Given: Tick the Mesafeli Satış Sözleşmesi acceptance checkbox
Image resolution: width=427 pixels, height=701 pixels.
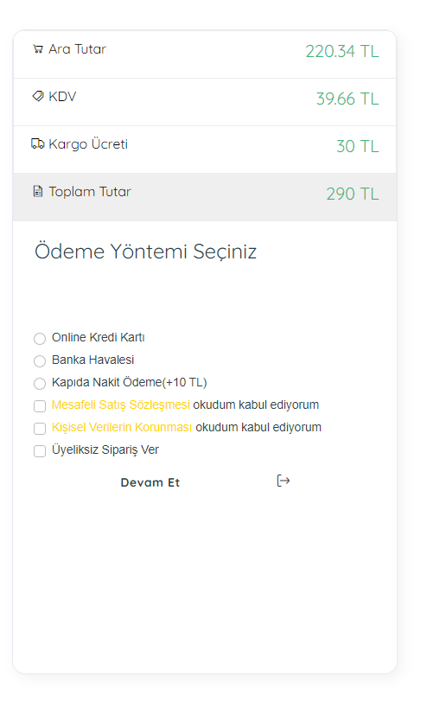Looking at the screenshot, I should coord(40,406).
